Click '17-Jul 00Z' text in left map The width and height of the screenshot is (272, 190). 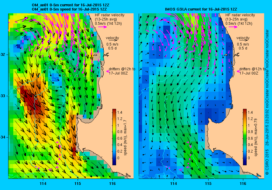tap(118, 73)
